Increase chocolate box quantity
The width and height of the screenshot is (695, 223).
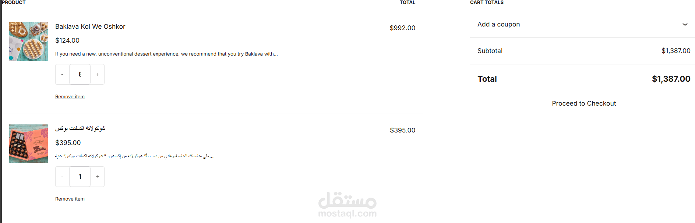tap(98, 177)
